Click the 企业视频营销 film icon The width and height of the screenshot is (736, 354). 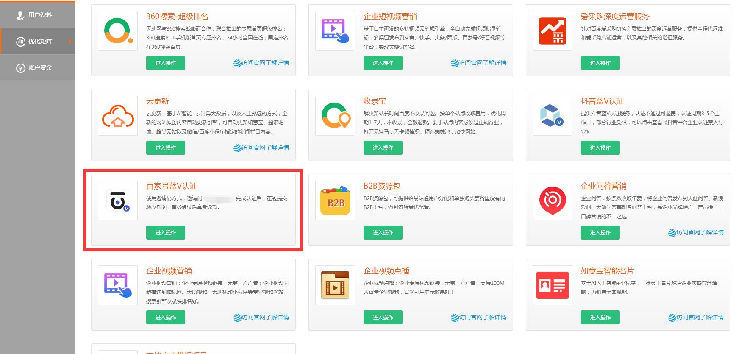tap(118, 285)
